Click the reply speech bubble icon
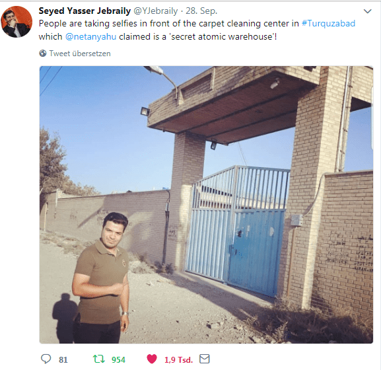The width and height of the screenshot is (381, 370). click(46, 359)
